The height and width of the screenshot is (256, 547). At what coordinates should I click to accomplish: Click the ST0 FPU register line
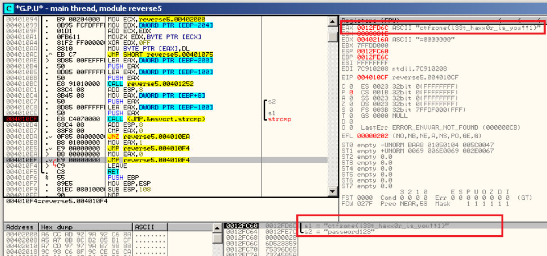(x=418, y=145)
